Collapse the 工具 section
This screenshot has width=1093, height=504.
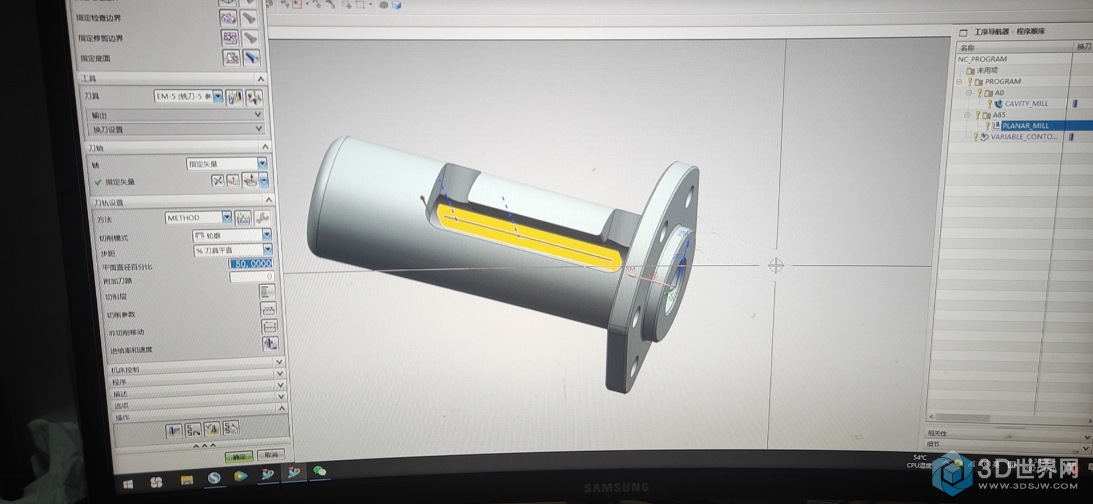pos(261,78)
